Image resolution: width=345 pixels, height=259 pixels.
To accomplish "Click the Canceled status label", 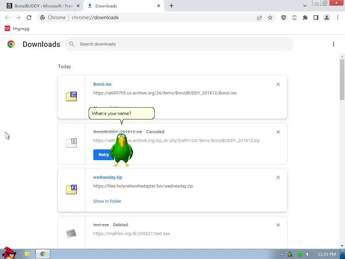I will (155, 132).
